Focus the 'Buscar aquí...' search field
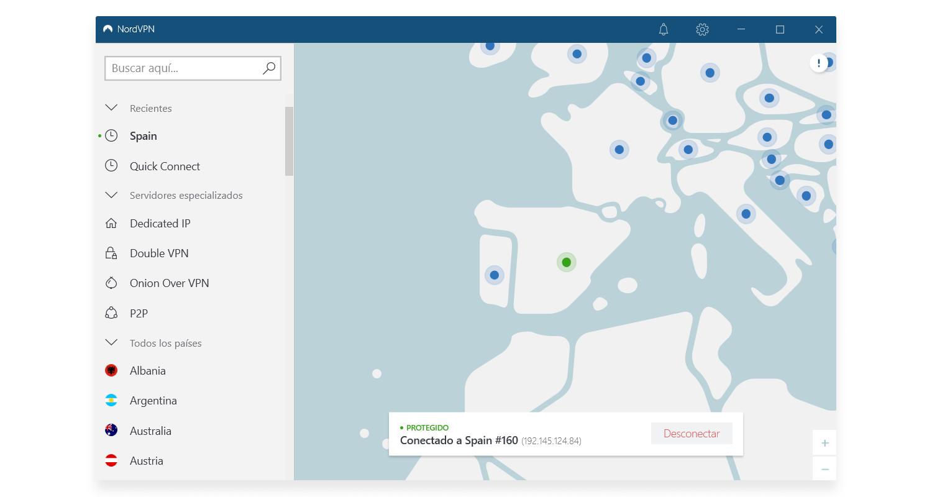The height and width of the screenshot is (497, 932). point(193,68)
